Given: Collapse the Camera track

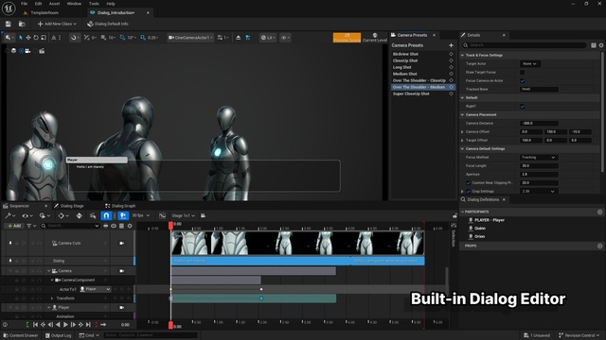Looking at the screenshot, I should (x=48, y=271).
